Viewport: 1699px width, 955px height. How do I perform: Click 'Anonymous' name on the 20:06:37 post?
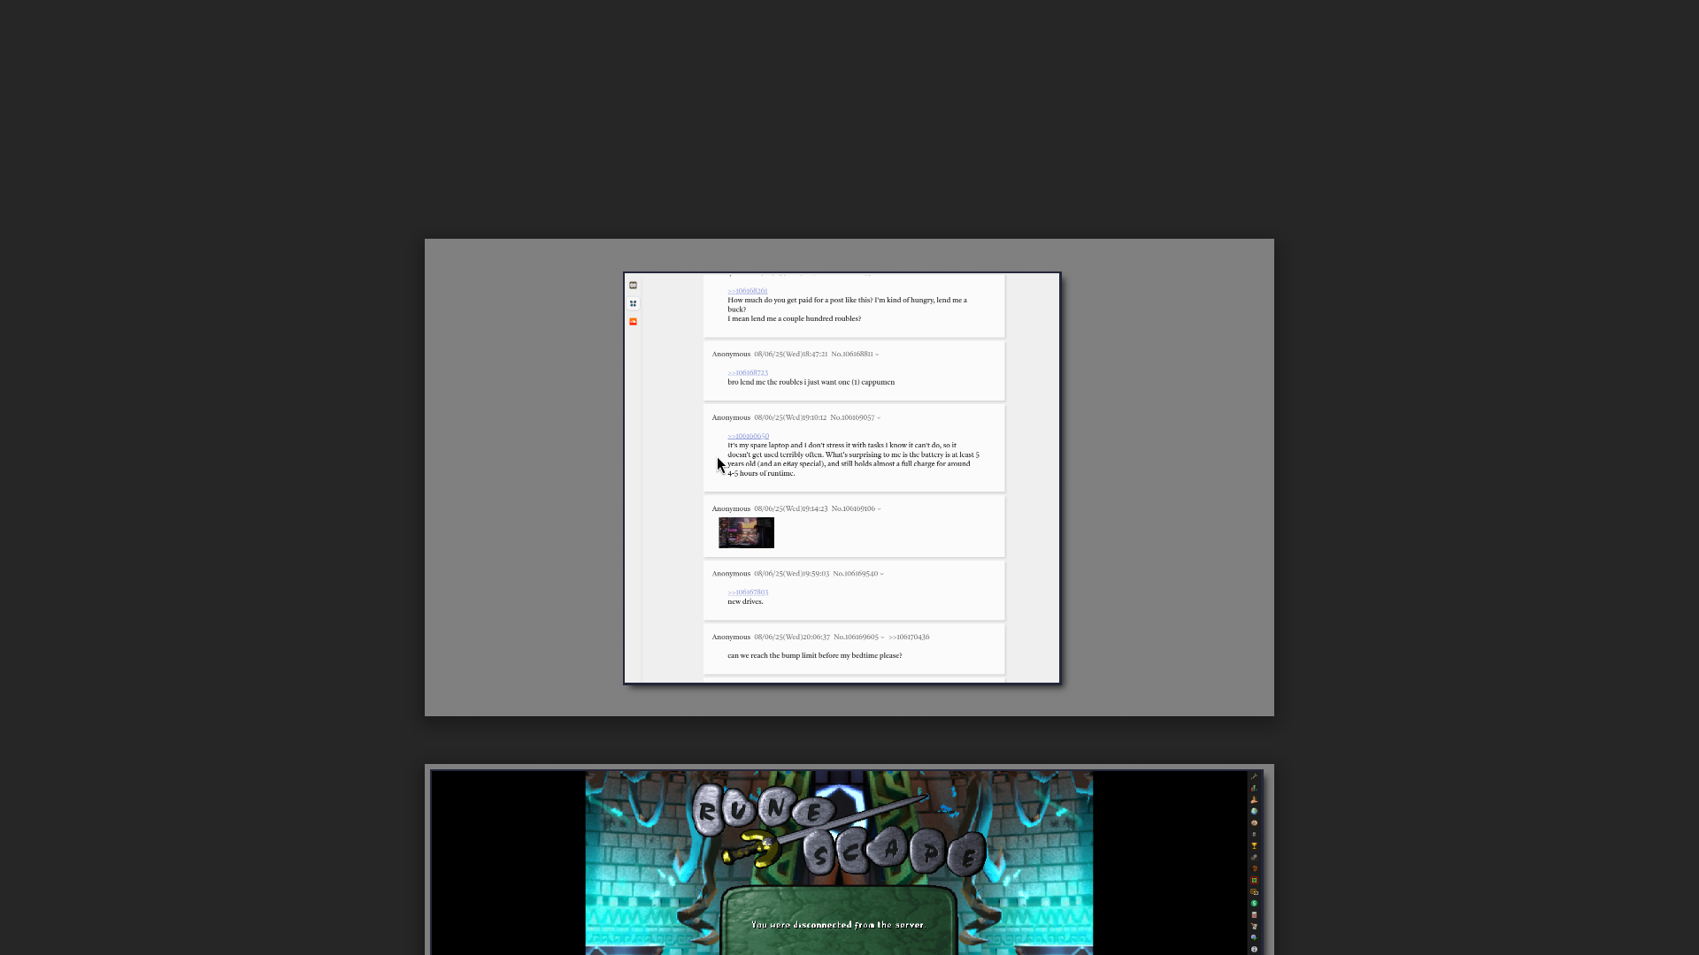coord(731,637)
